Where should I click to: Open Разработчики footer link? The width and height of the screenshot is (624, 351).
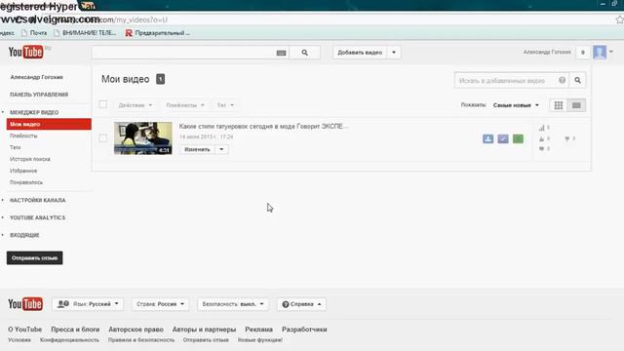click(304, 330)
